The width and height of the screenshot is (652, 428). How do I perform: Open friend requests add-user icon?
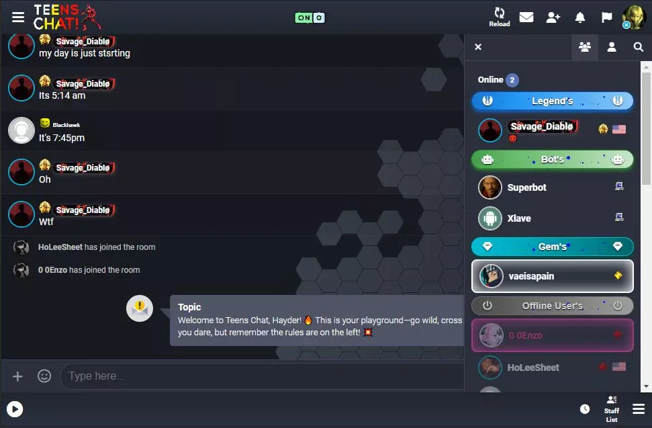coord(553,17)
